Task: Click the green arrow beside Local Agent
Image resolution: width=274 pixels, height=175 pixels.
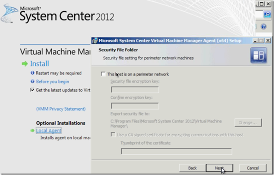Action: [x=32, y=130]
